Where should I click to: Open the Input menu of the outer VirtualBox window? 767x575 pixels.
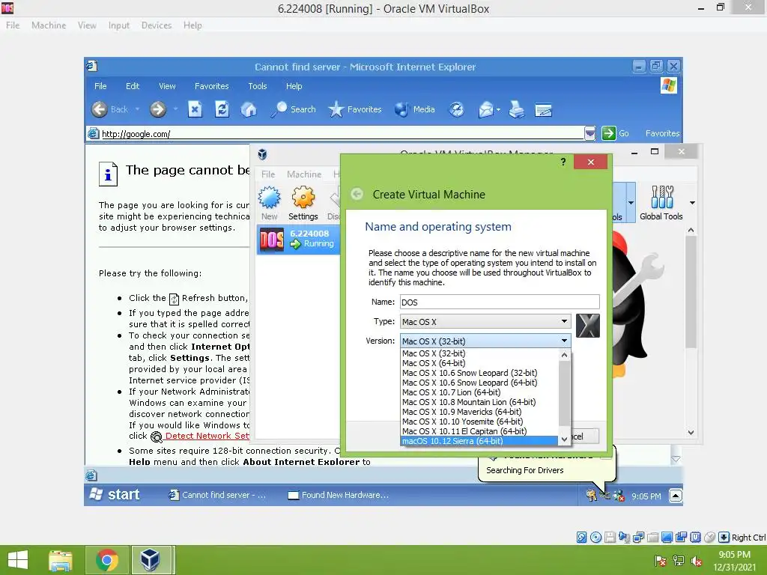119,25
